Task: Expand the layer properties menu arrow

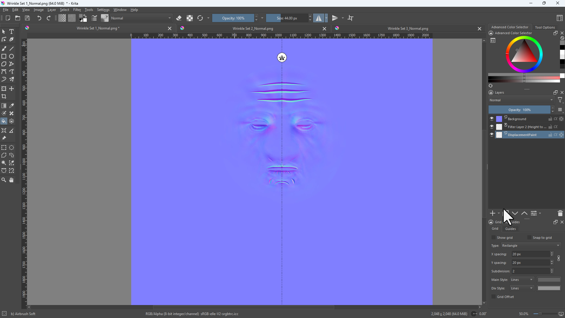Action: pos(540,213)
